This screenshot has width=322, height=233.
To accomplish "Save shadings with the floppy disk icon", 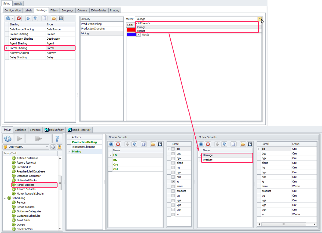I will tap(61, 18).
